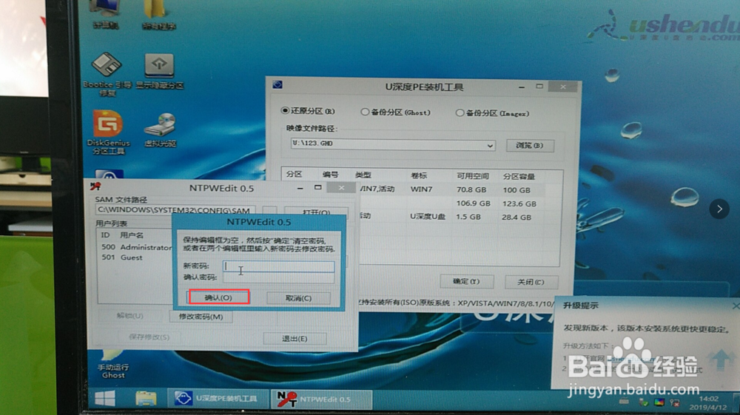
Task: Open the computer desktop icon
Action: pos(106,14)
